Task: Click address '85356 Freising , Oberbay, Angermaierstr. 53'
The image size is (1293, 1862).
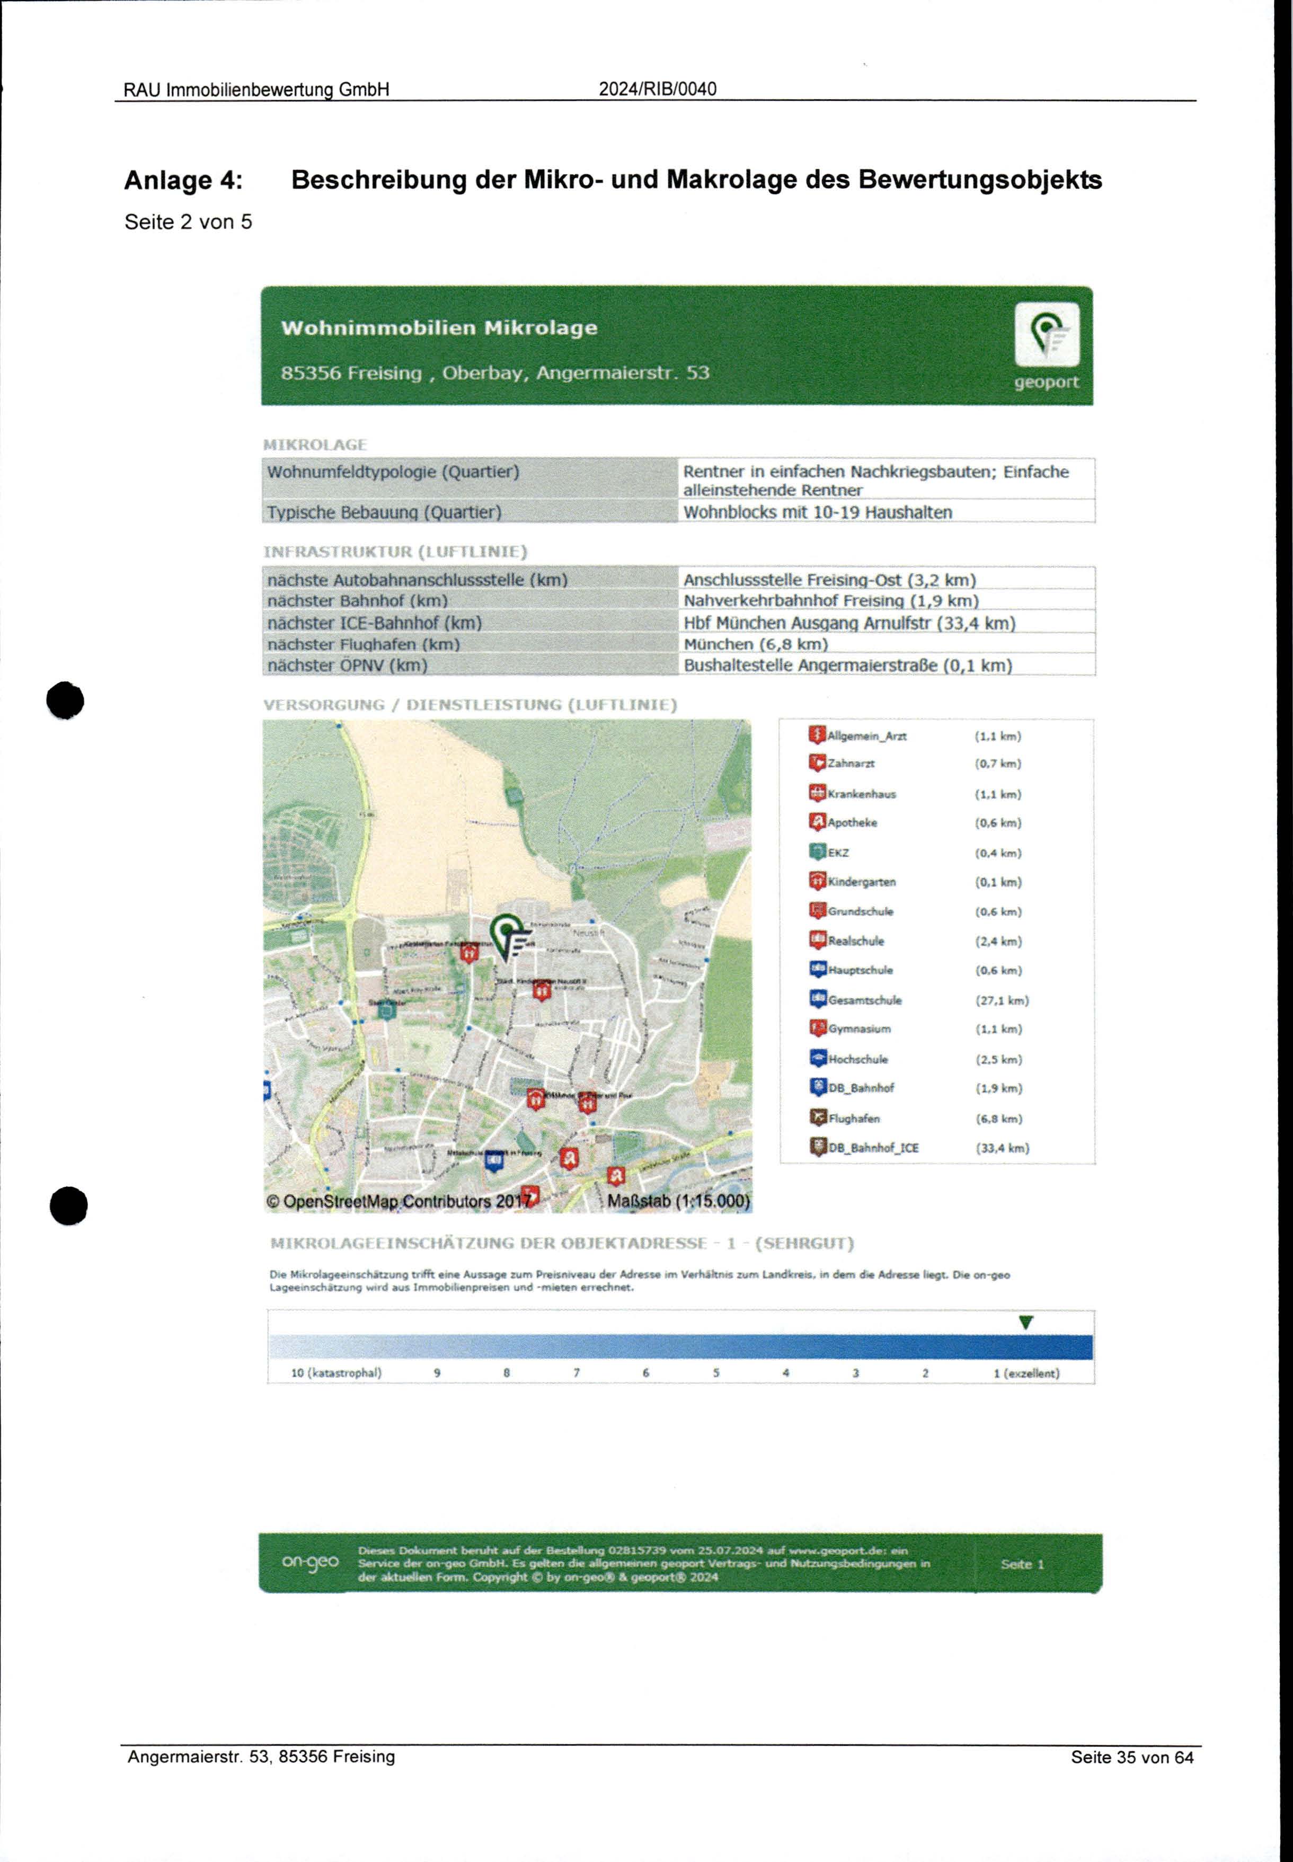Action: (495, 373)
